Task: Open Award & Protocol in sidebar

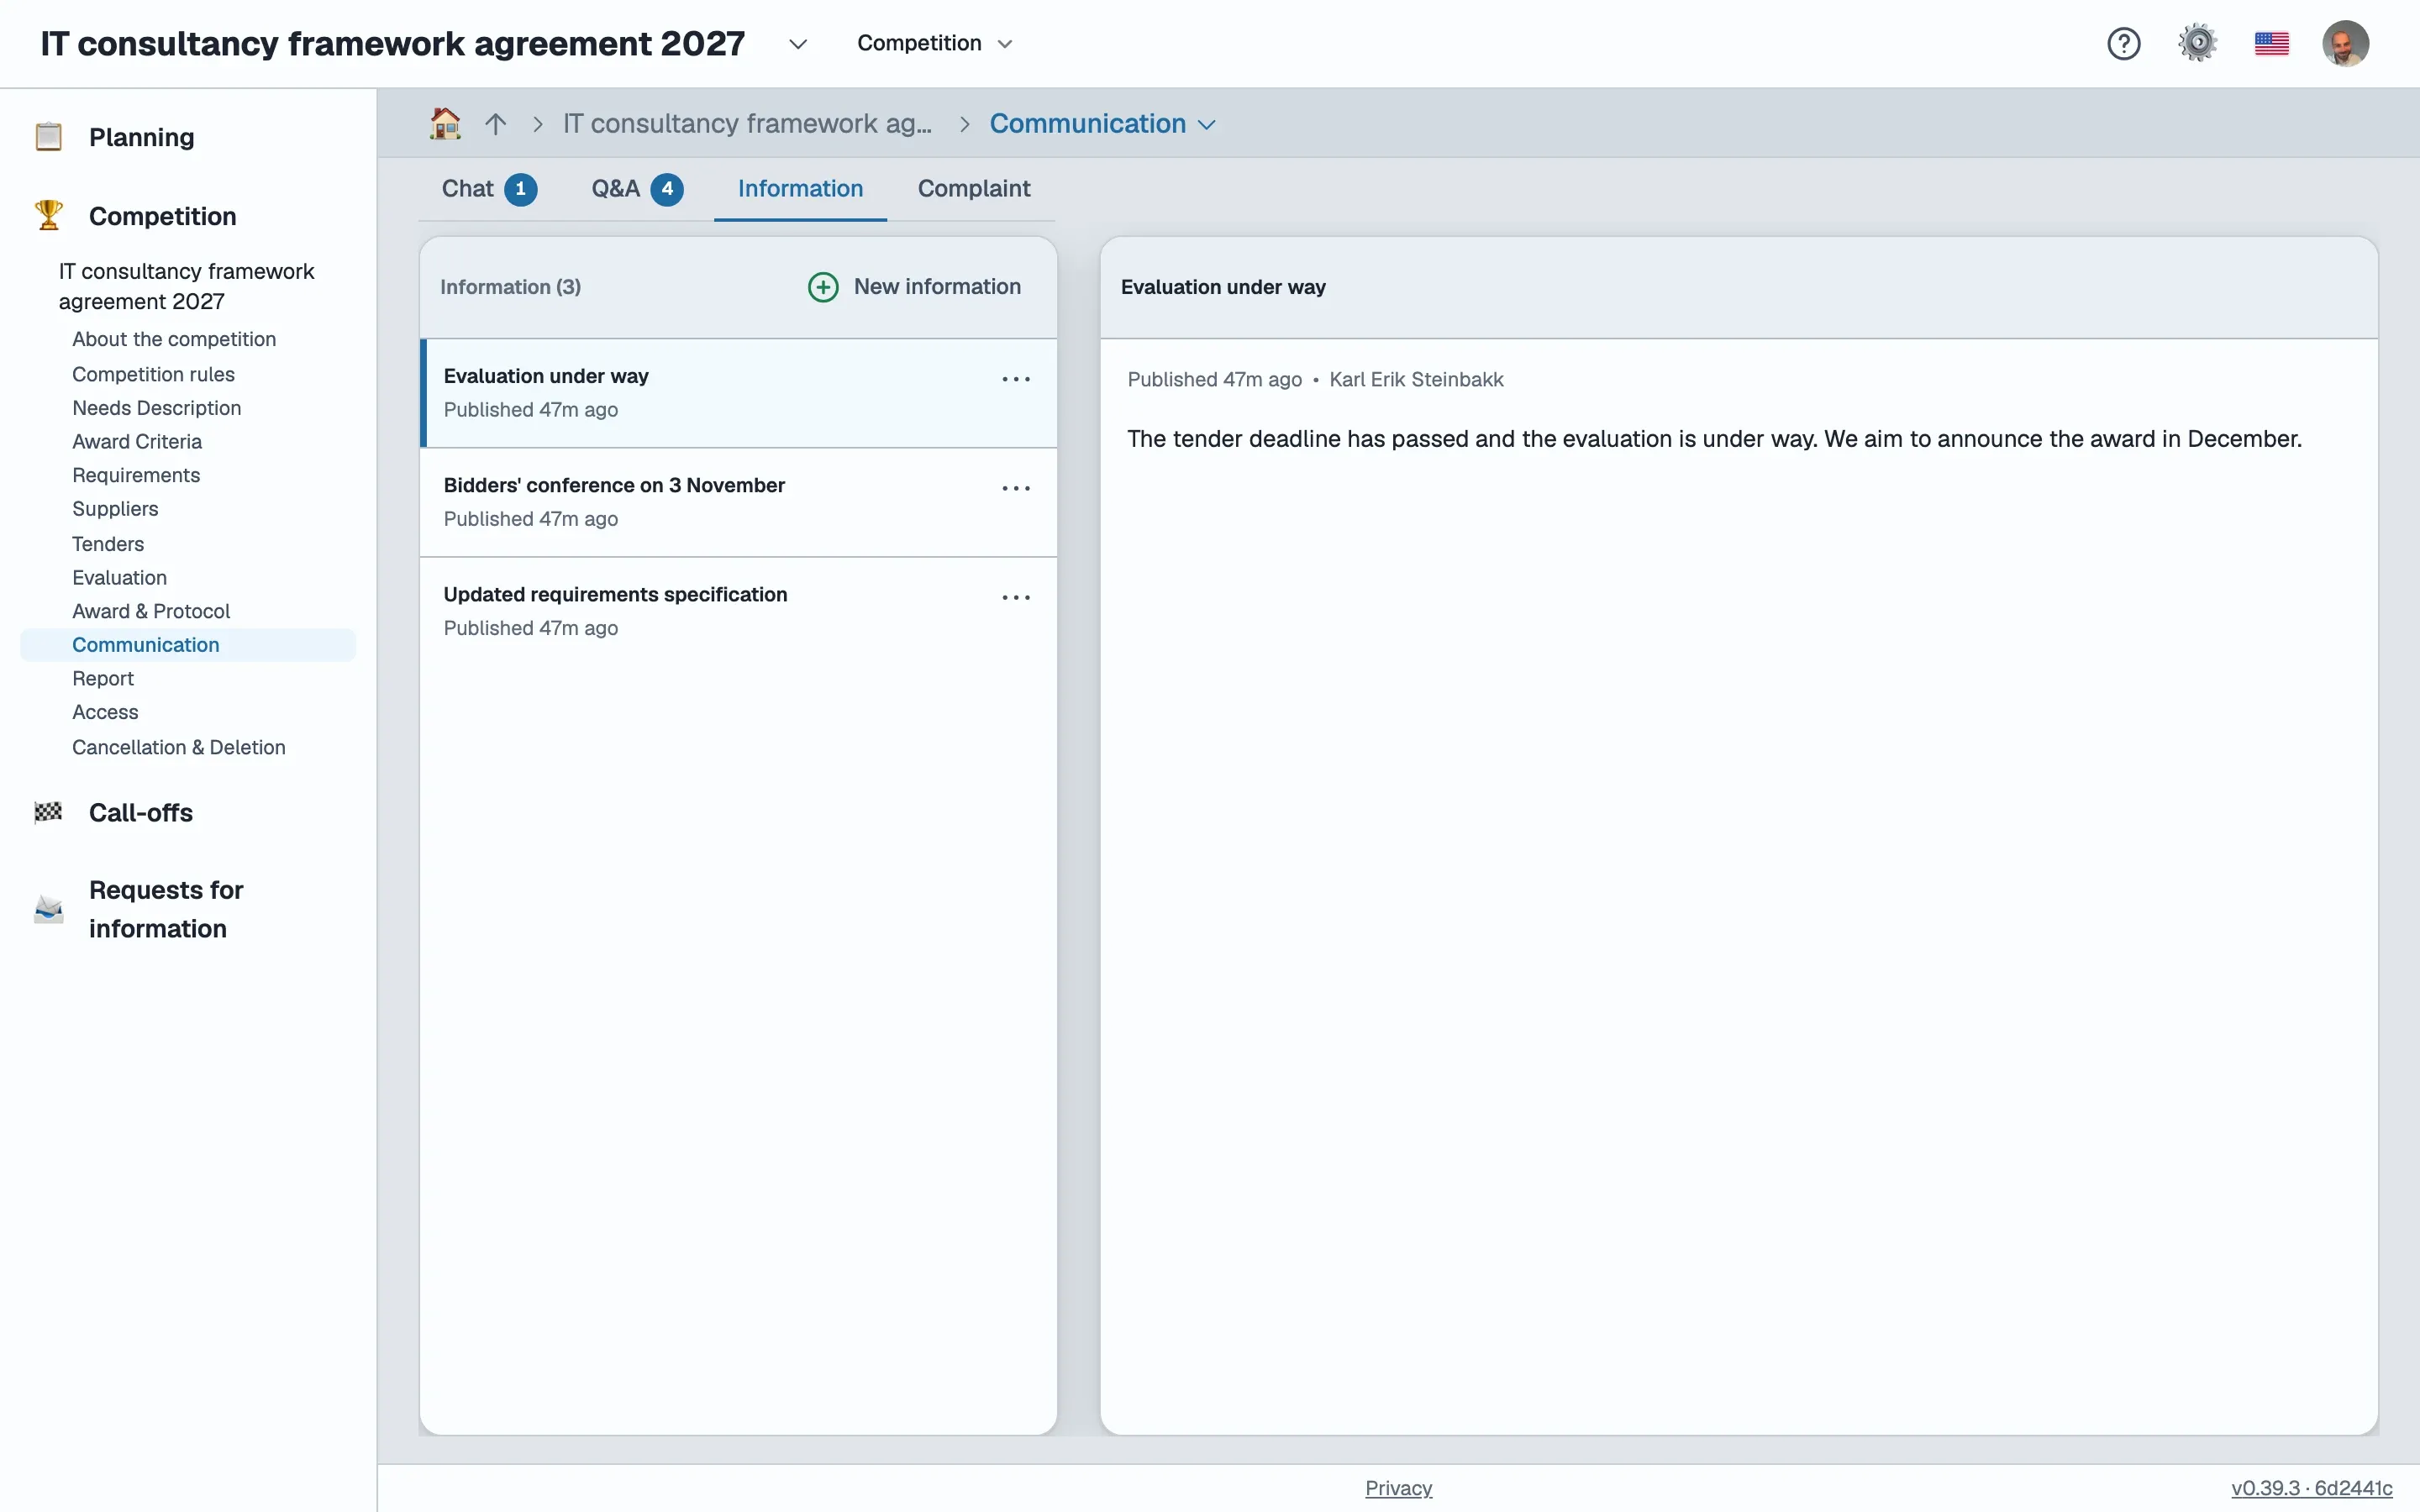Action: 151,611
